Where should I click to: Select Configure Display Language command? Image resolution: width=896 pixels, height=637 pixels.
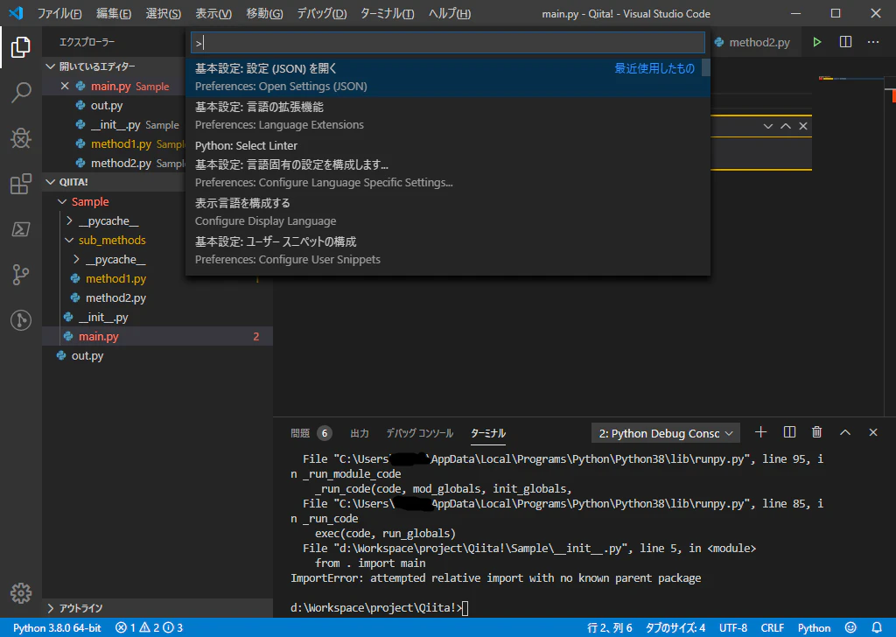click(x=448, y=212)
